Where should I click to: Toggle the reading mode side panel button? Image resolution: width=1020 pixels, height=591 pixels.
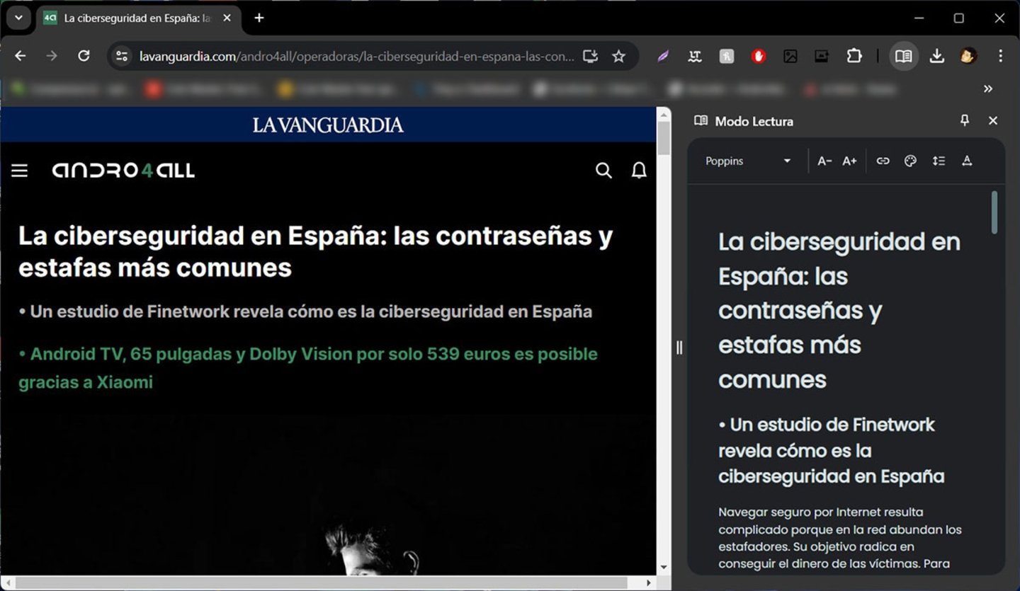click(x=903, y=56)
